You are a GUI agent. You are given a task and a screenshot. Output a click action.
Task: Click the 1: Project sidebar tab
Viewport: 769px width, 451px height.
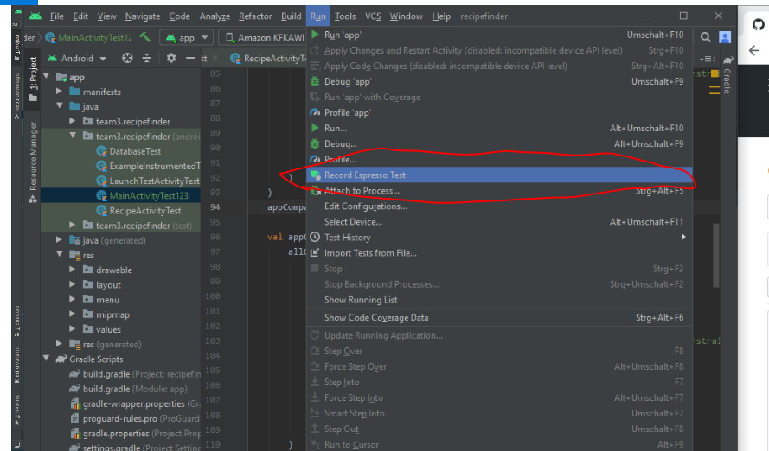coord(33,79)
